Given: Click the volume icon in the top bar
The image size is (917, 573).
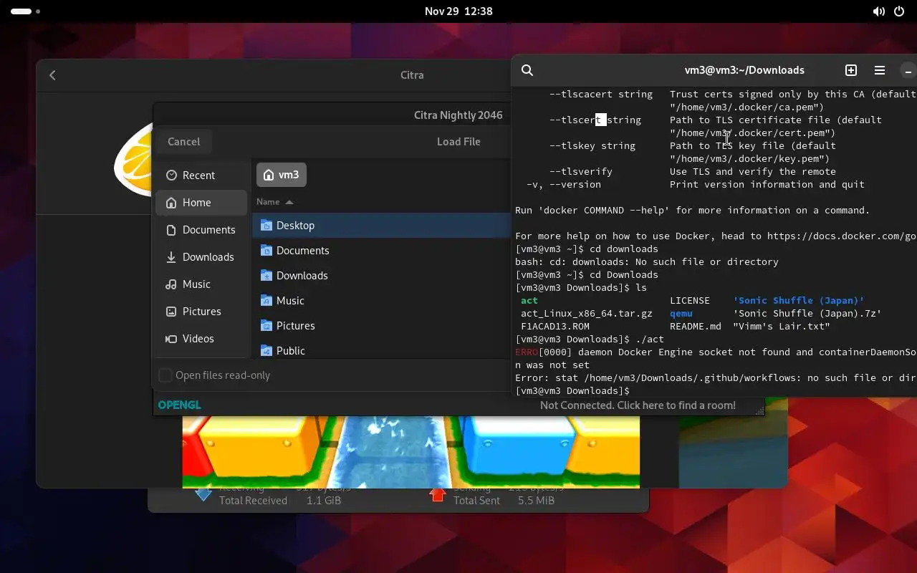Looking at the screenshot, I should pos(878,11).
